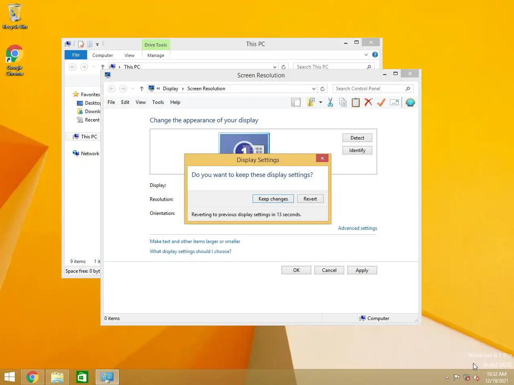Click New folder icon in This PC quick access toolbar
Viewport: 514px width, 385px height.
90,44
